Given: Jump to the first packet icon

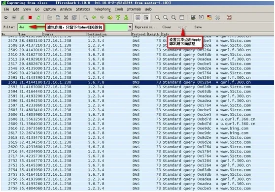Looking at the screenshot, I should (x=118, y=18).
